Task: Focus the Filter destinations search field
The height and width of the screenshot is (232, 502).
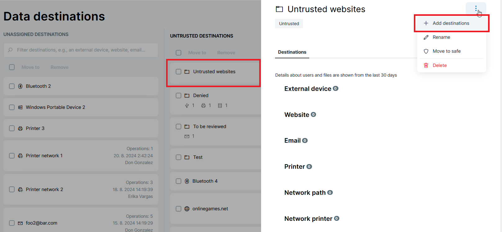Action: pos(84,50)
